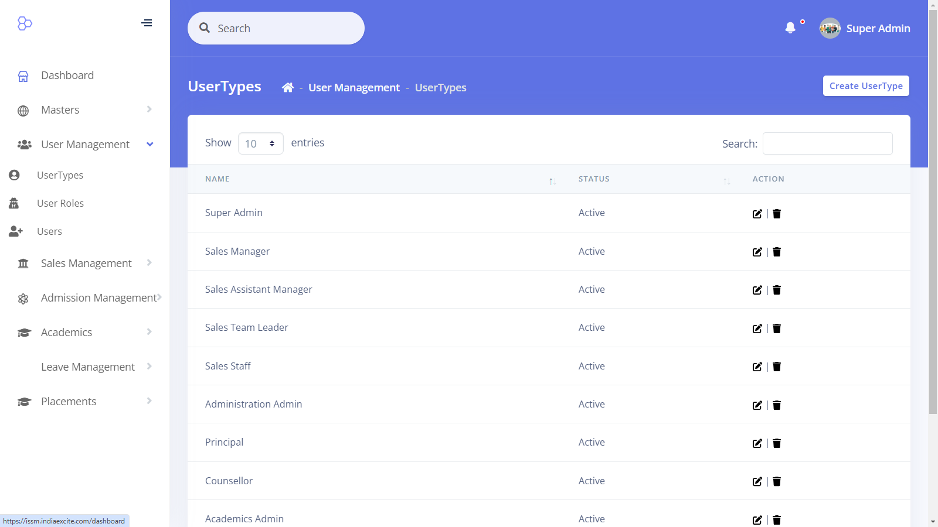Viewport: 938px width, 527px height.
Task: Delete the Principal user type
Action: [x=777, y=443]
